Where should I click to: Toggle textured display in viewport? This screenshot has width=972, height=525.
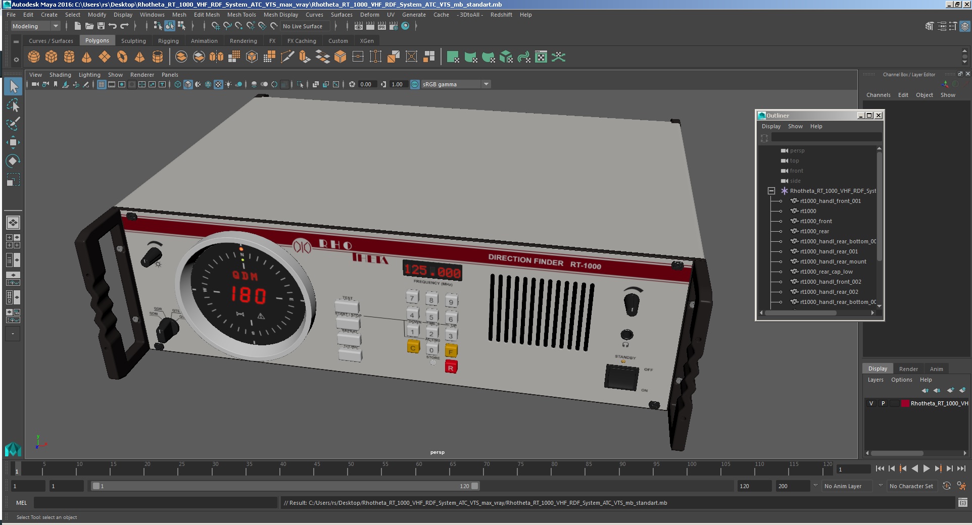[218, 84]
